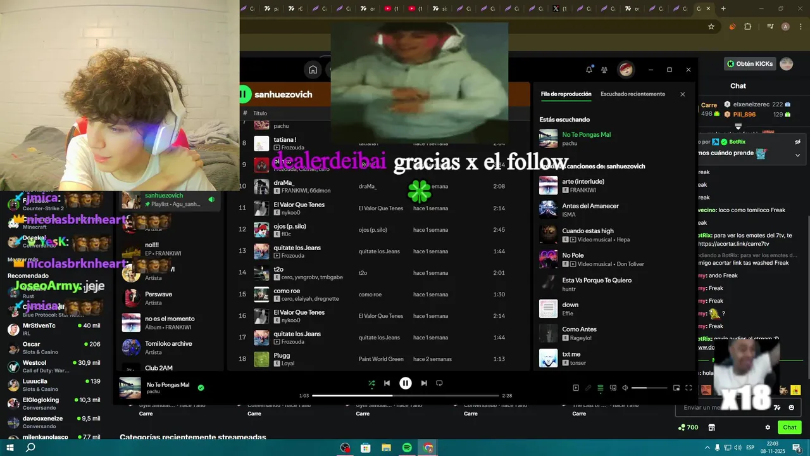Open Kick chat settings gear
The image size is (810, 456).
click(x=768, y=427)
